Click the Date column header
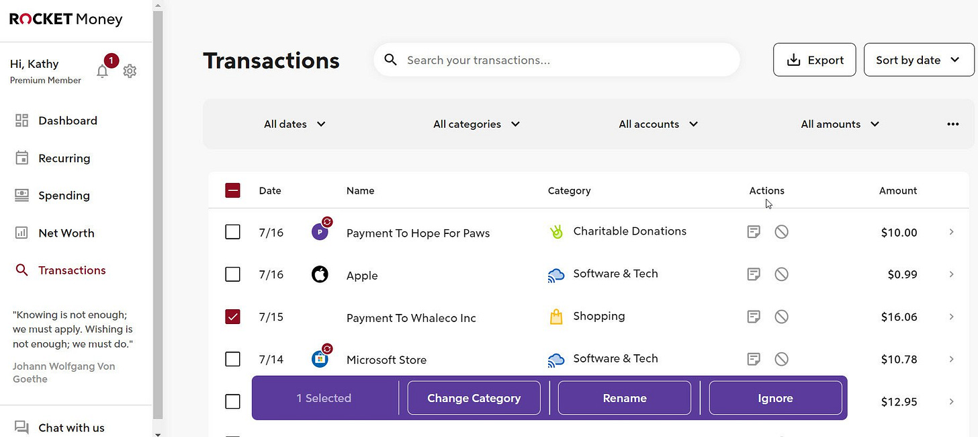 (270, 190)
